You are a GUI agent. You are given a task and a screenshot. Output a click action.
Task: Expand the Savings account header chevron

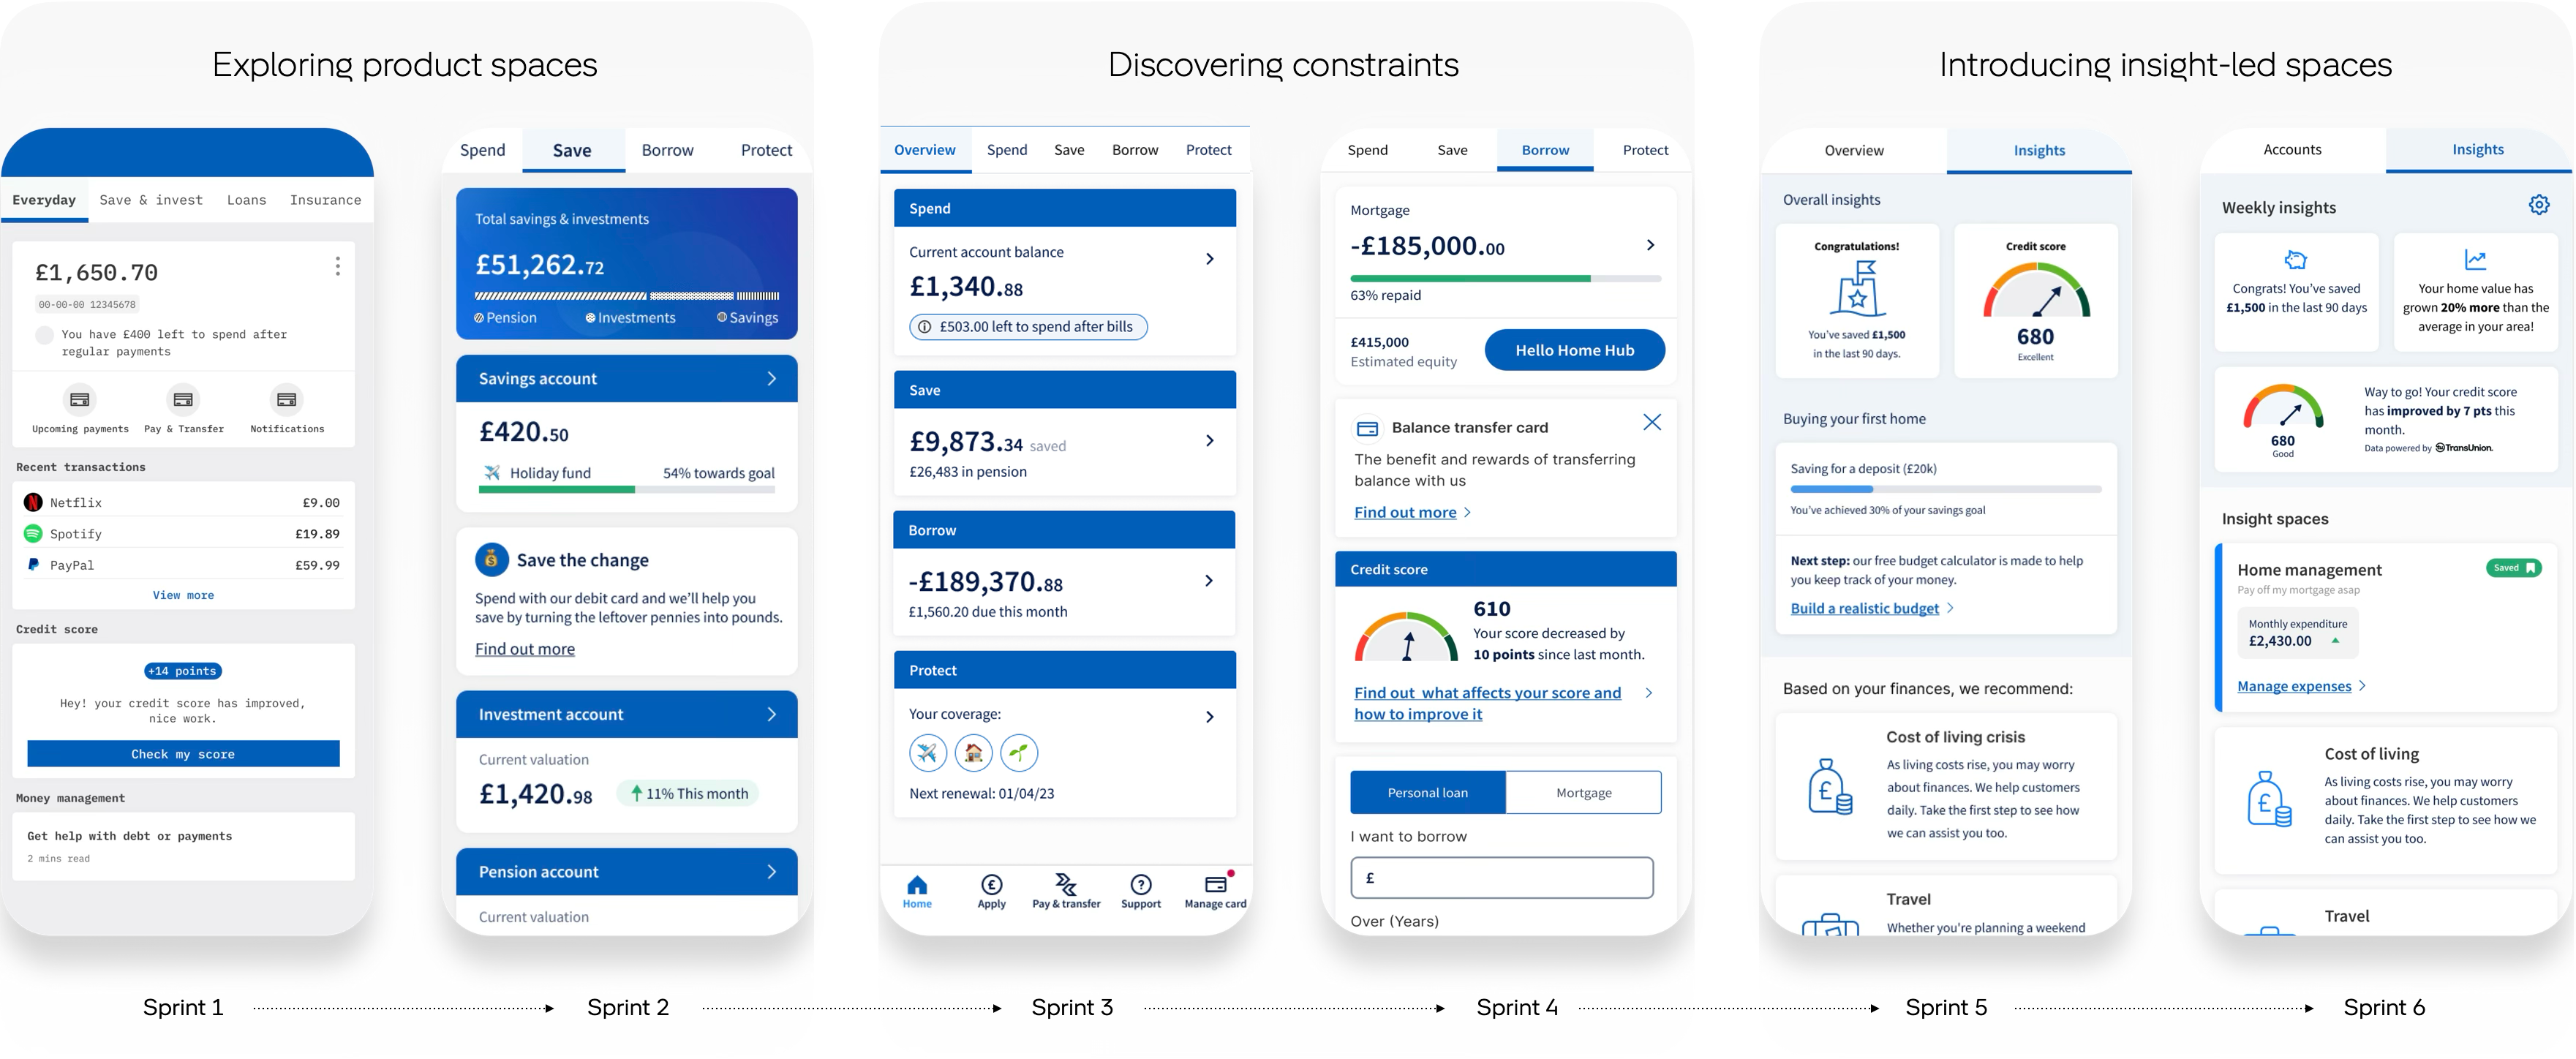(x=771, y=379)
